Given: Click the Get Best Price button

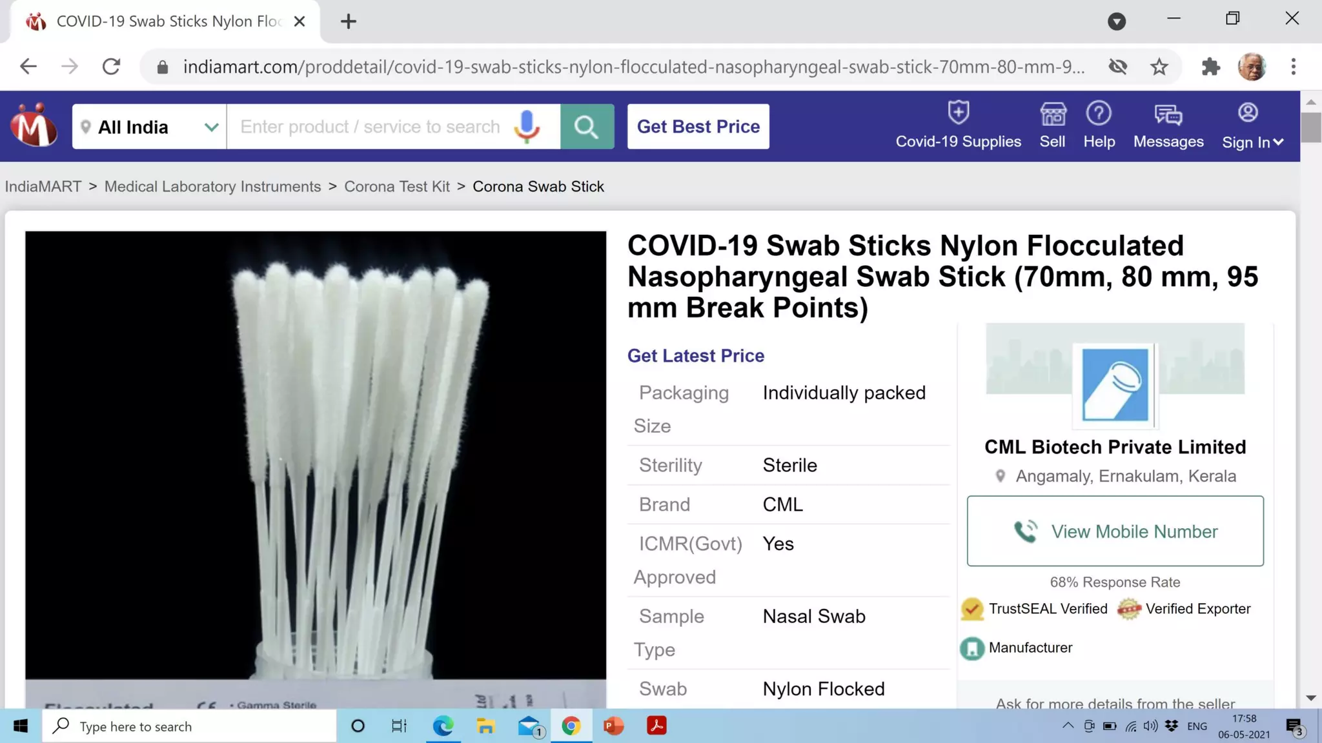Looking at the screenshot, I should coord(698,126).
